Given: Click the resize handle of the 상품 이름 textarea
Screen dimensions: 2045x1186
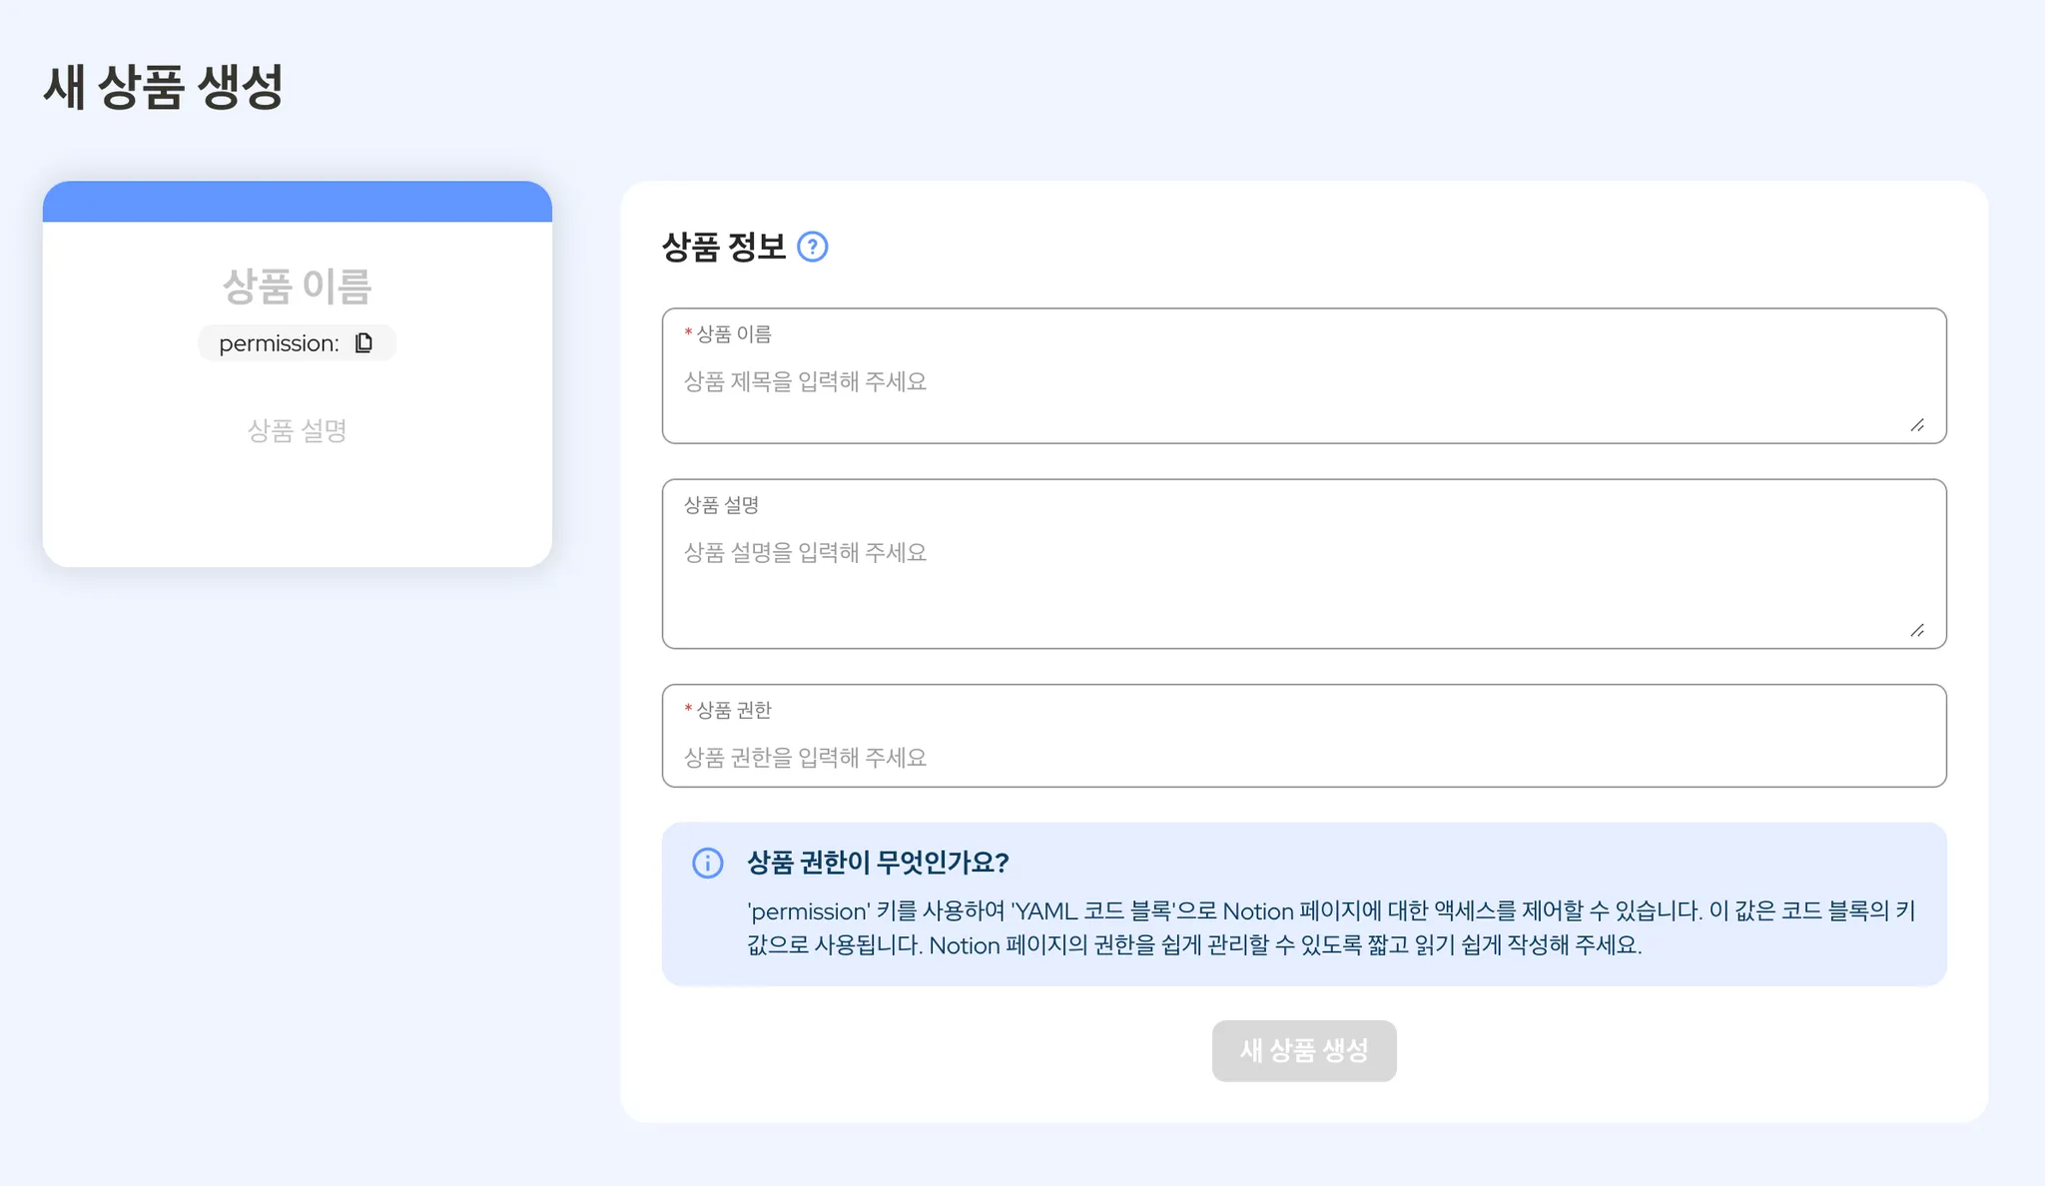Looking at the screenshot, I should (x=1917, y=425).
